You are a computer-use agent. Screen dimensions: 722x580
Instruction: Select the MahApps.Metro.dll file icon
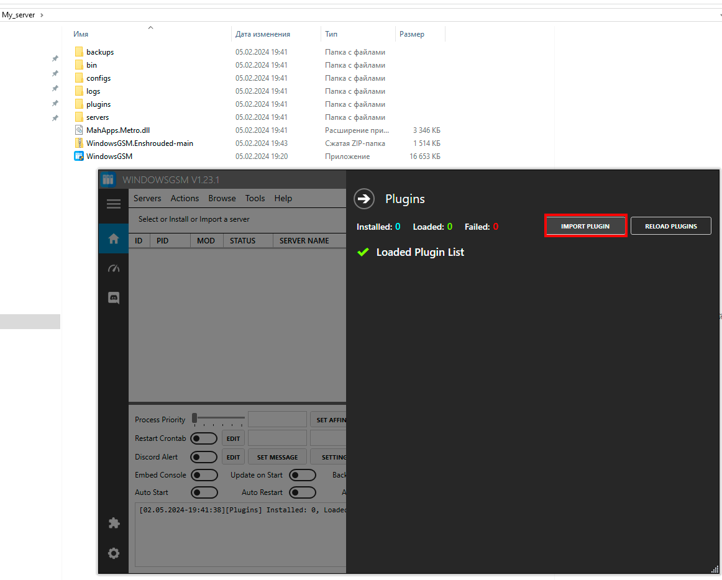tap(79, 130)
